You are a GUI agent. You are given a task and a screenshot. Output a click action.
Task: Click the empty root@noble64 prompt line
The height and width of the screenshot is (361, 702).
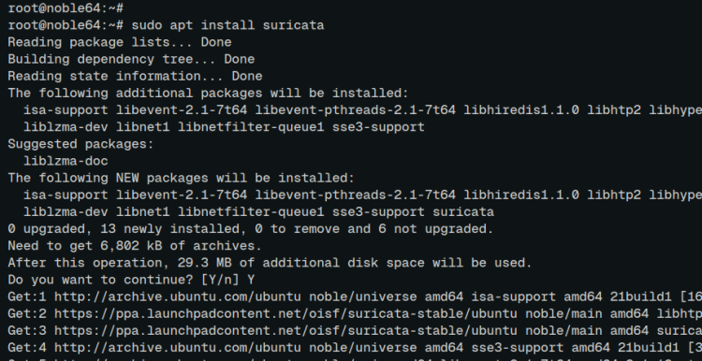[x=66, y=8]
